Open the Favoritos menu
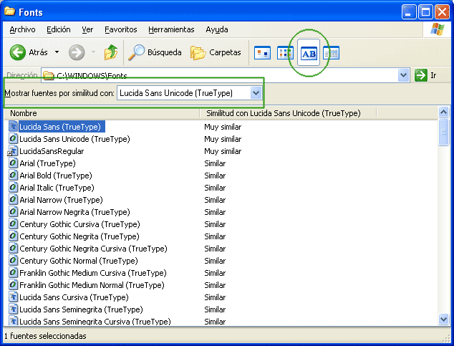 [x=121, y=29]
